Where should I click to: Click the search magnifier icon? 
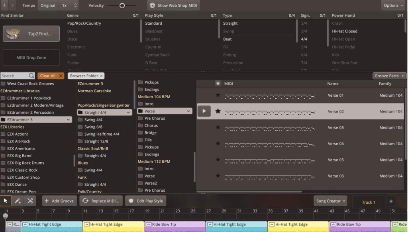[31, 76]
